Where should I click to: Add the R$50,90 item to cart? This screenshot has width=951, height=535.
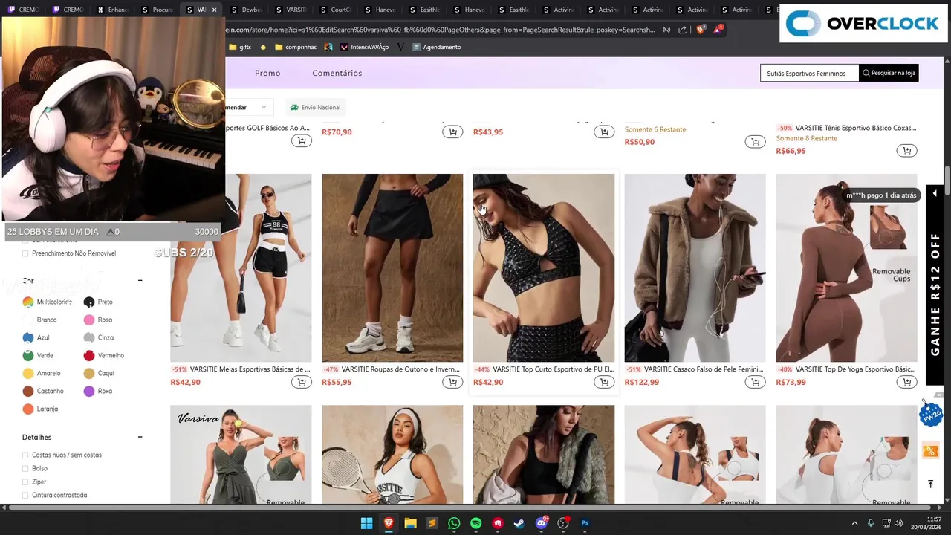tap(755, 141)
